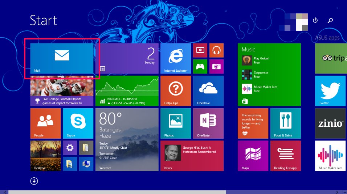
Task: Launch the Skype tile
Action: 78,123
